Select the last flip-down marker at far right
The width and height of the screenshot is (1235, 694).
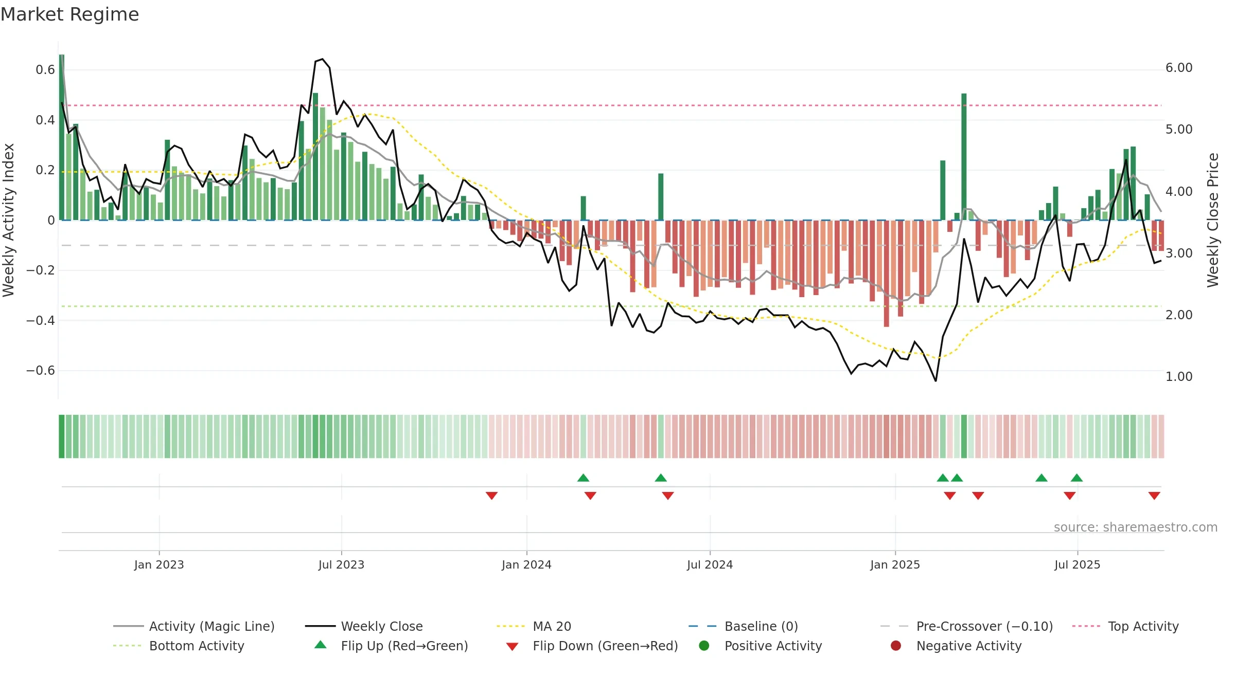(1154, 496)
